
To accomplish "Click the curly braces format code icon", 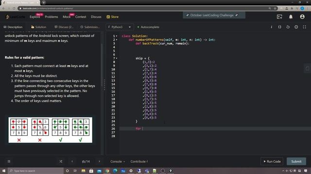I will tap(280, 27).
